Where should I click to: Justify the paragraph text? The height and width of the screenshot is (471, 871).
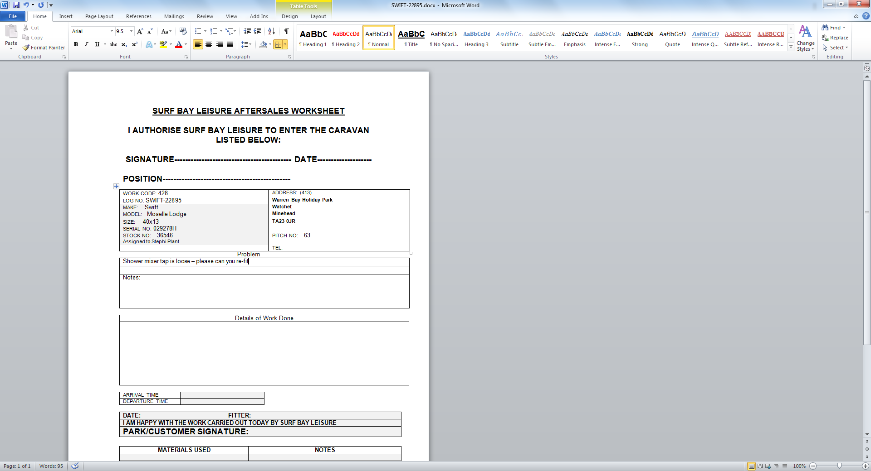click(230, 44)
